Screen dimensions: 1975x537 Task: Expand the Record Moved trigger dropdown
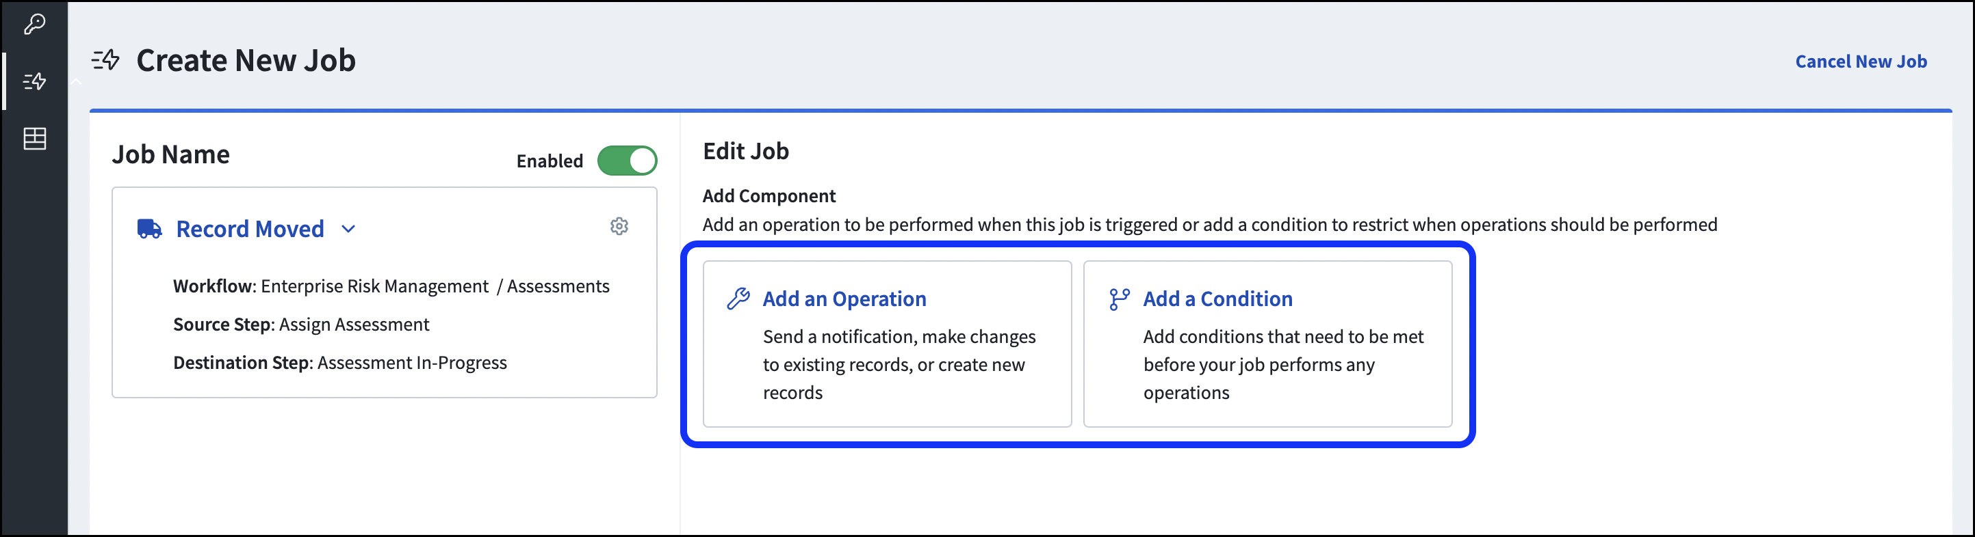(x=349, y=229)
